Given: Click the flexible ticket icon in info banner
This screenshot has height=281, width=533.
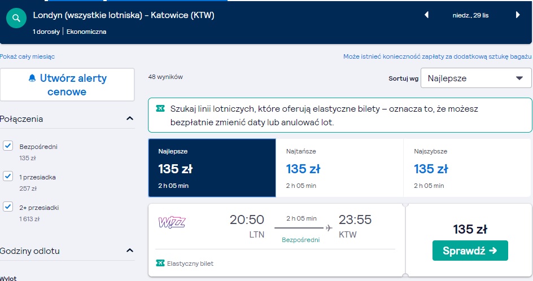Looking at the screenshot, I should pyautogui.click(x=160, y=108).
